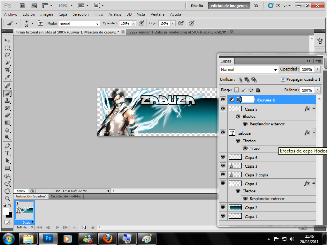
Task: Hide the Capa 3 copia layer
Action: click(223, 174)
